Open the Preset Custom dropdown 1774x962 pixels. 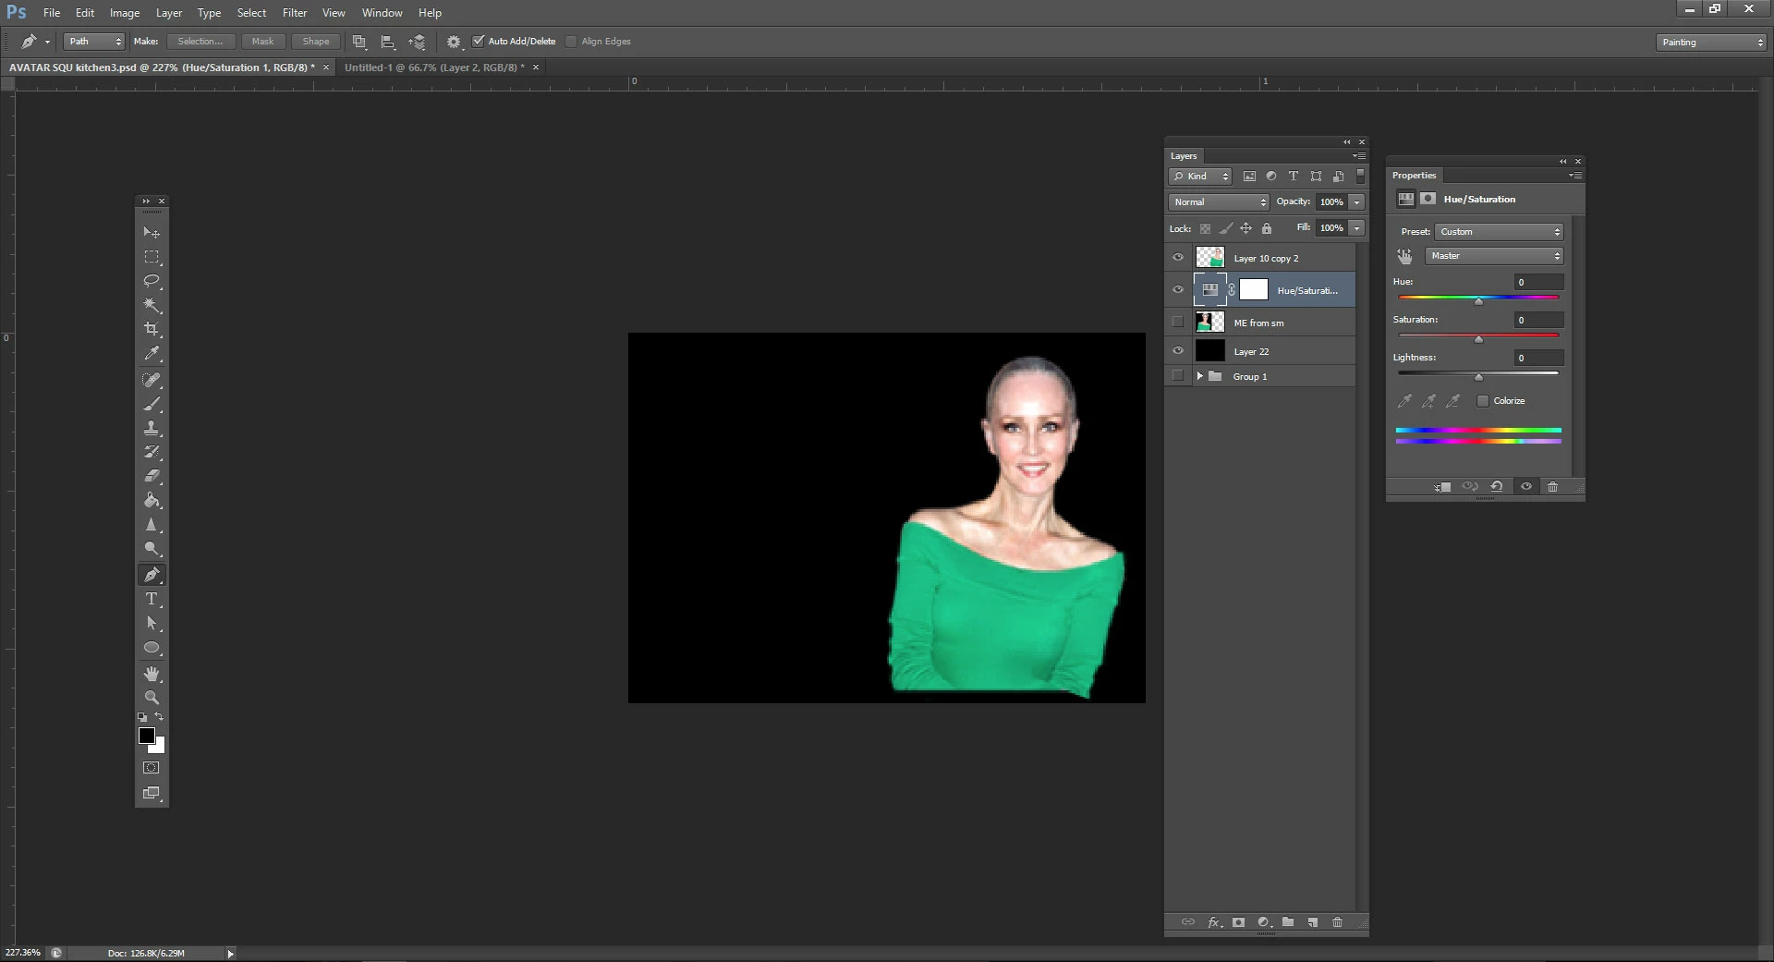pos(1499,232)
